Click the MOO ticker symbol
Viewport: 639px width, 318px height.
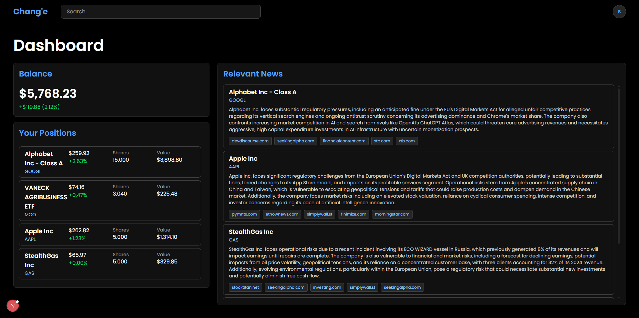tap(30, 215)
